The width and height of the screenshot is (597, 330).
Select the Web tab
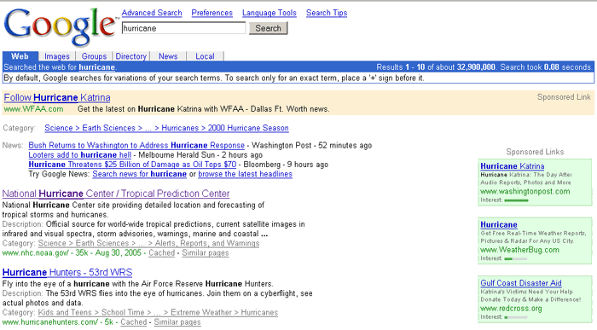[x=20, y=56]
